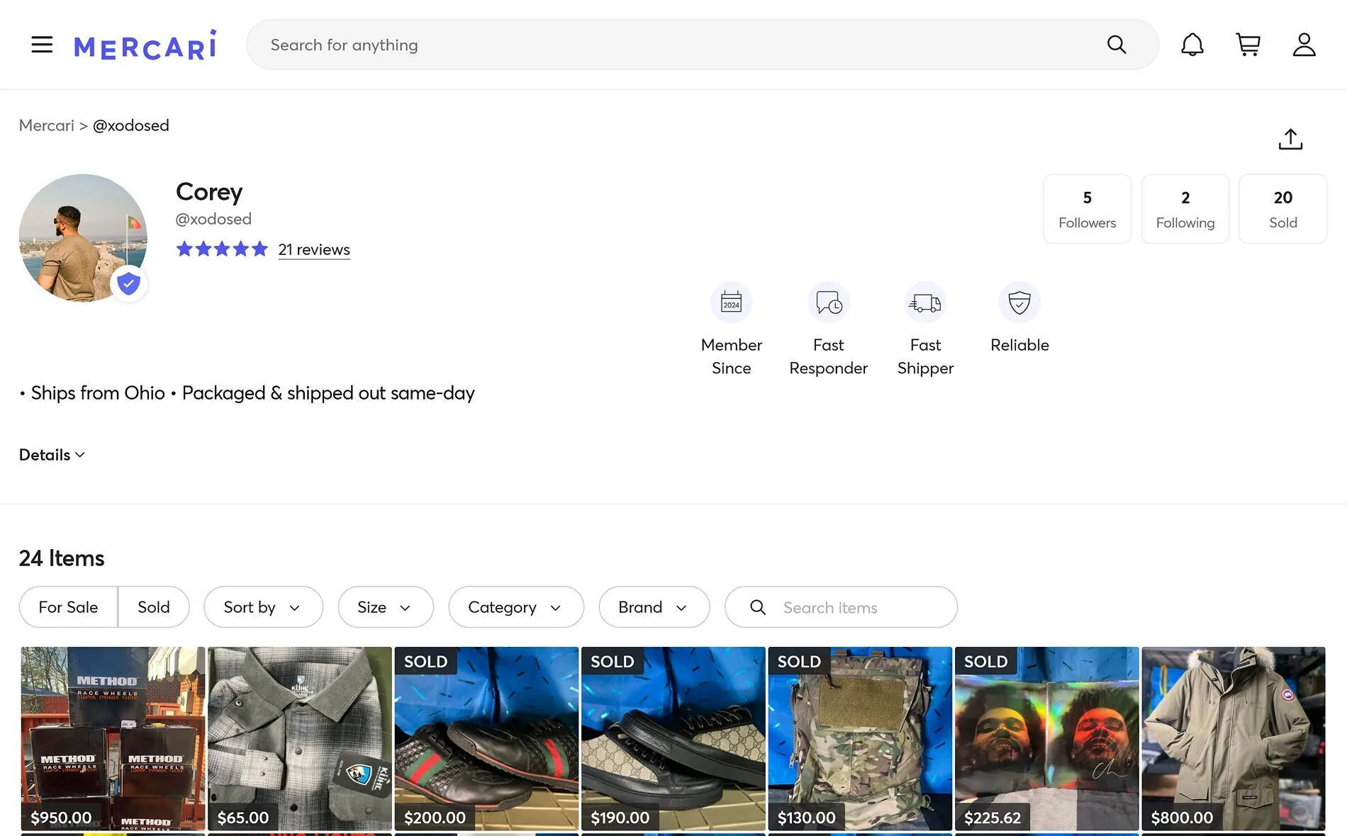The image size is (1347, 836).
Task: Open notifications bell
Action: [1192, 45]
